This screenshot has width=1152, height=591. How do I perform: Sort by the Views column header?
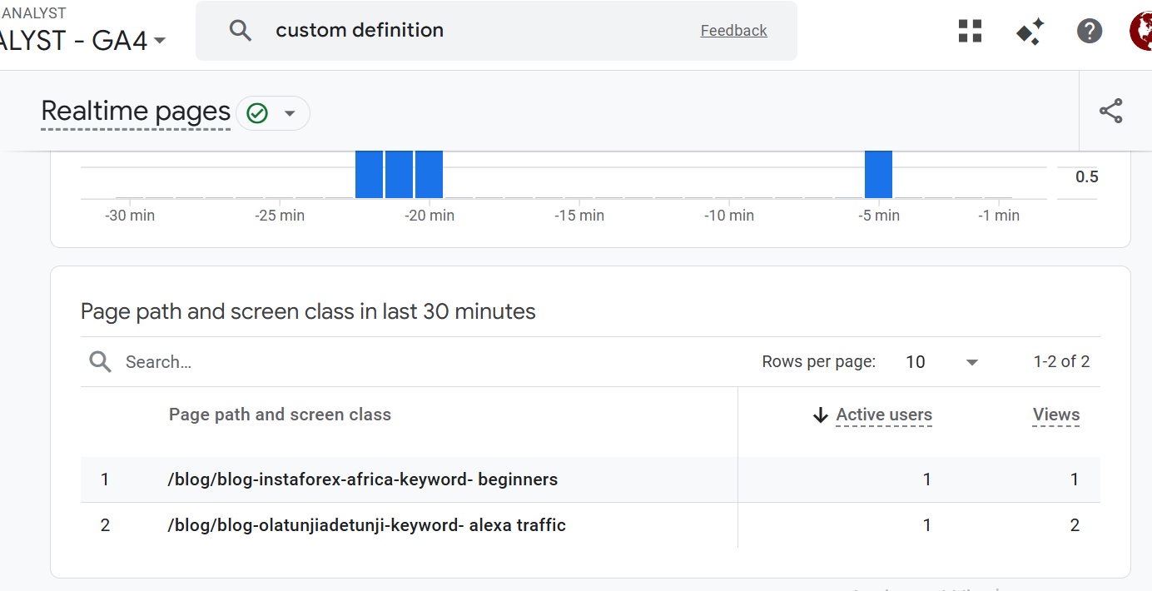pyautogui.click(x=1056, y=415)
